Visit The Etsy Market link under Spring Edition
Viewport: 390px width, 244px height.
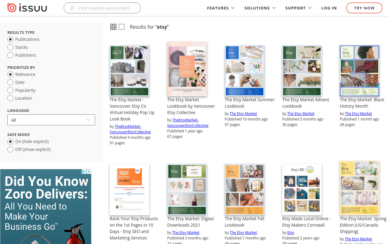point(358,239)
